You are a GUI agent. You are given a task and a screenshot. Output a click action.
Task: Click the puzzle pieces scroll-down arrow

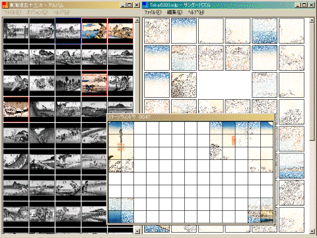tap(312, 231)
